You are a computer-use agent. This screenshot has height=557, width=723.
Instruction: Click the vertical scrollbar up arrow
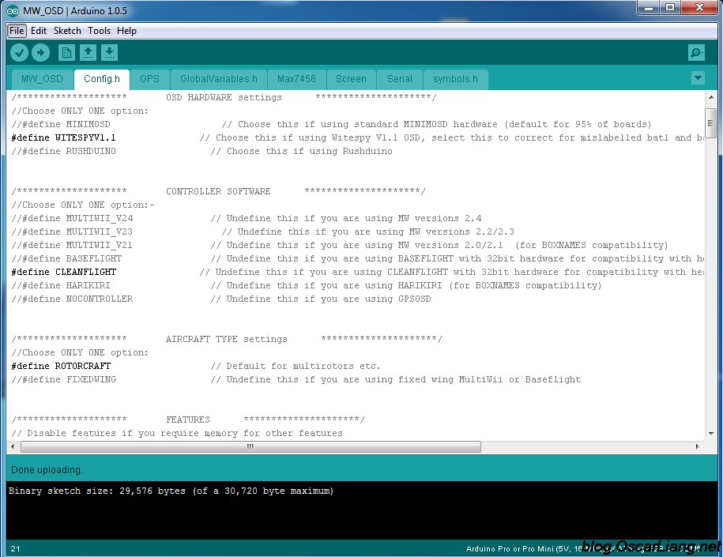pos(710,97)
